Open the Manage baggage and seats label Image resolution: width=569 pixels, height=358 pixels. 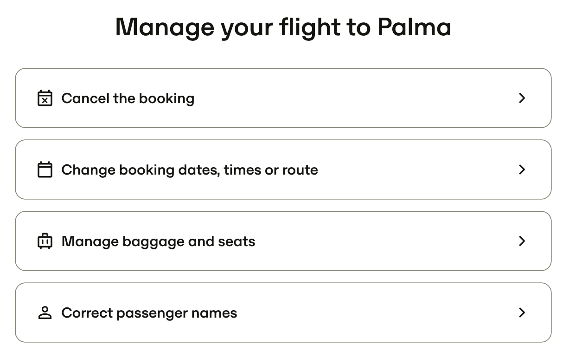pos(158,241)
